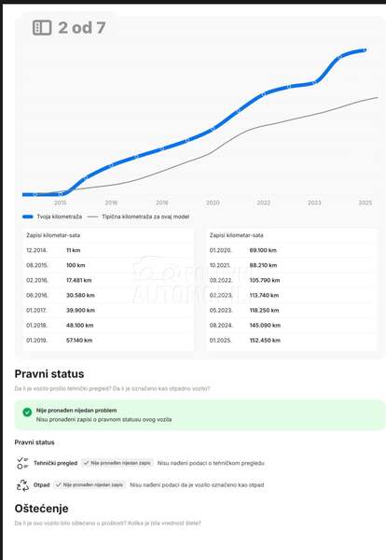Click the 'Pravni status' section heading
The width and height of the screenshot is (386, 560).
[x=49, y=374]
